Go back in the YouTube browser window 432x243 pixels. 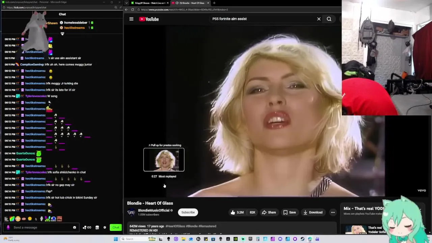pyautogui.click(x=127, y=9)
